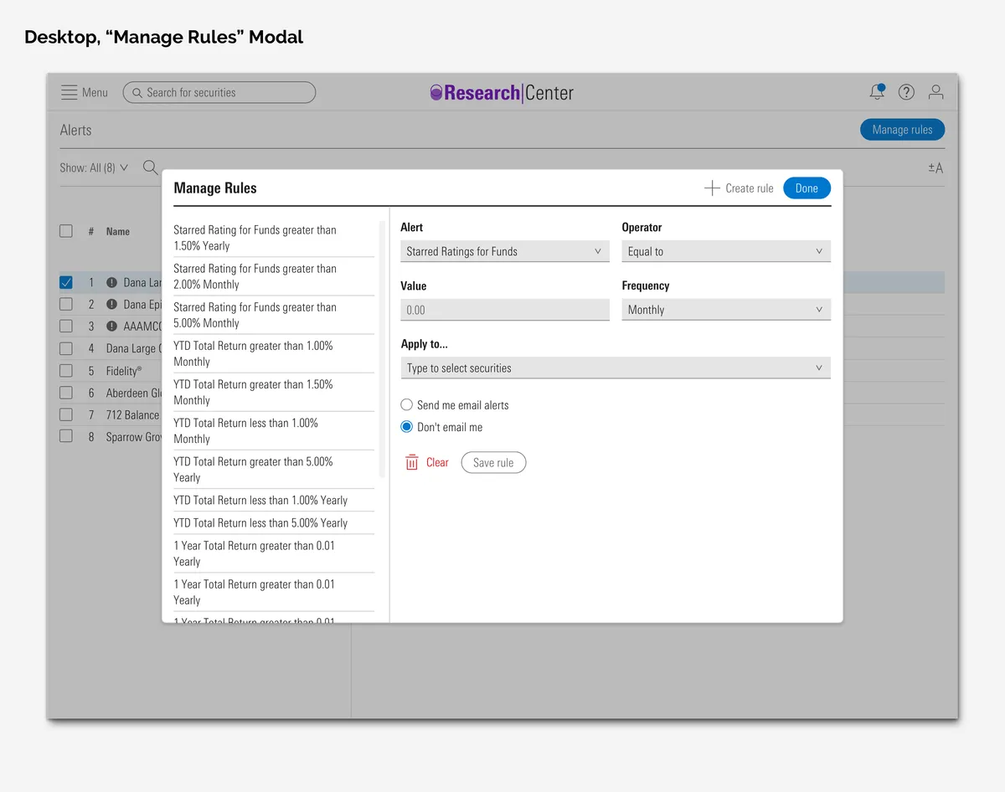Viewport: 1005px width, 792px height.
Task: Check the checkbox for Fidelity row
Action: [66, 370]
